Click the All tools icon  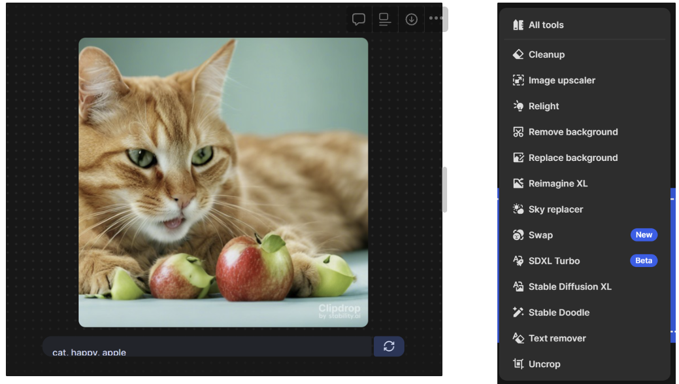coord(518,25)
